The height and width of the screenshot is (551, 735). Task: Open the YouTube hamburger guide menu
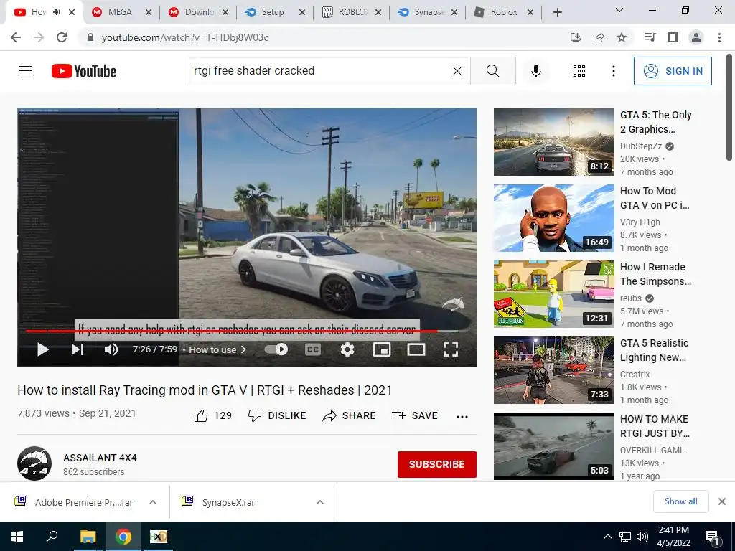[26, 71]
